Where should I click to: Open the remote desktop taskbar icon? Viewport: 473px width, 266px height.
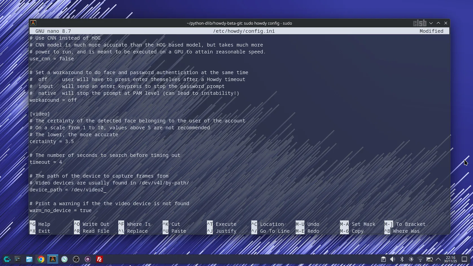pos(64,259)
